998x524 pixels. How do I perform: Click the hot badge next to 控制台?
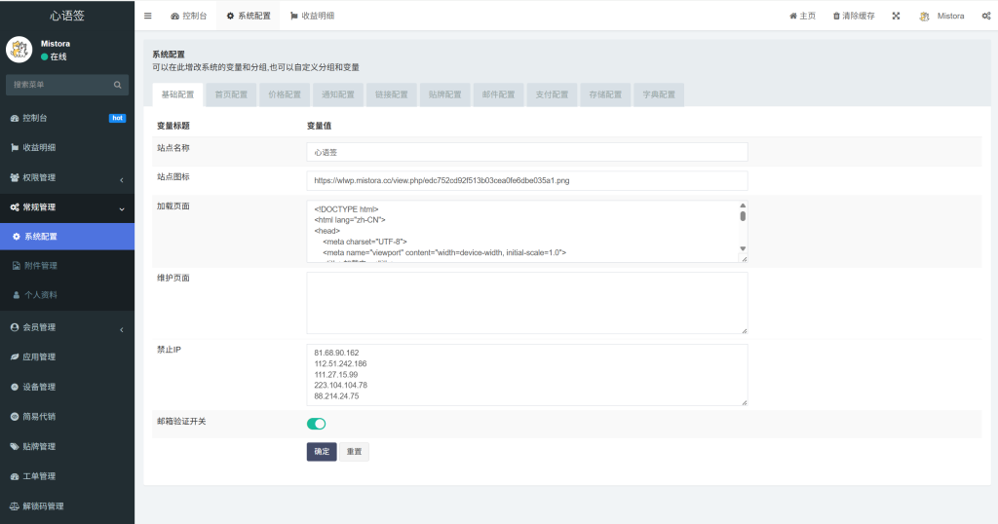click(117, 118)
